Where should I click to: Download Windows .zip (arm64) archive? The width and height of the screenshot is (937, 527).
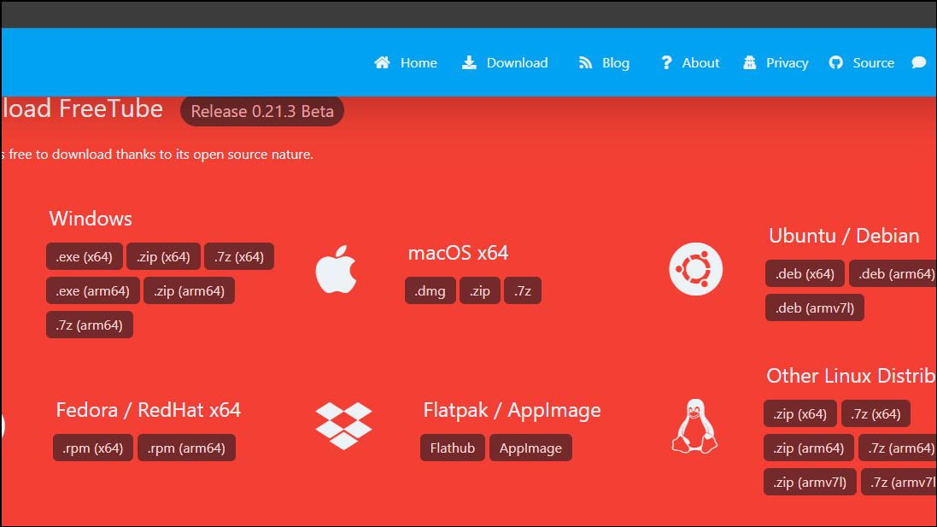tap(189, 290)
